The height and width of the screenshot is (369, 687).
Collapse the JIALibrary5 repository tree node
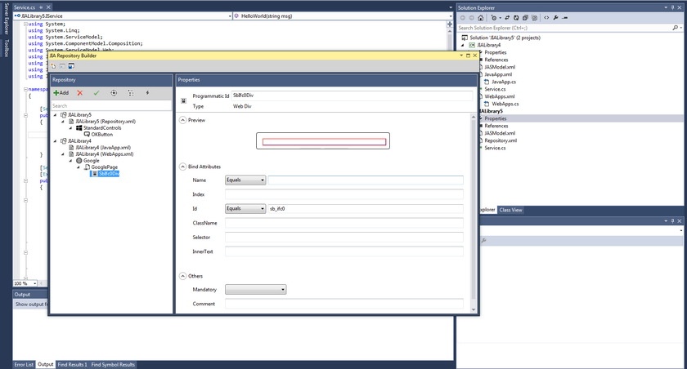pyautogui.click(x=56, y=115)
